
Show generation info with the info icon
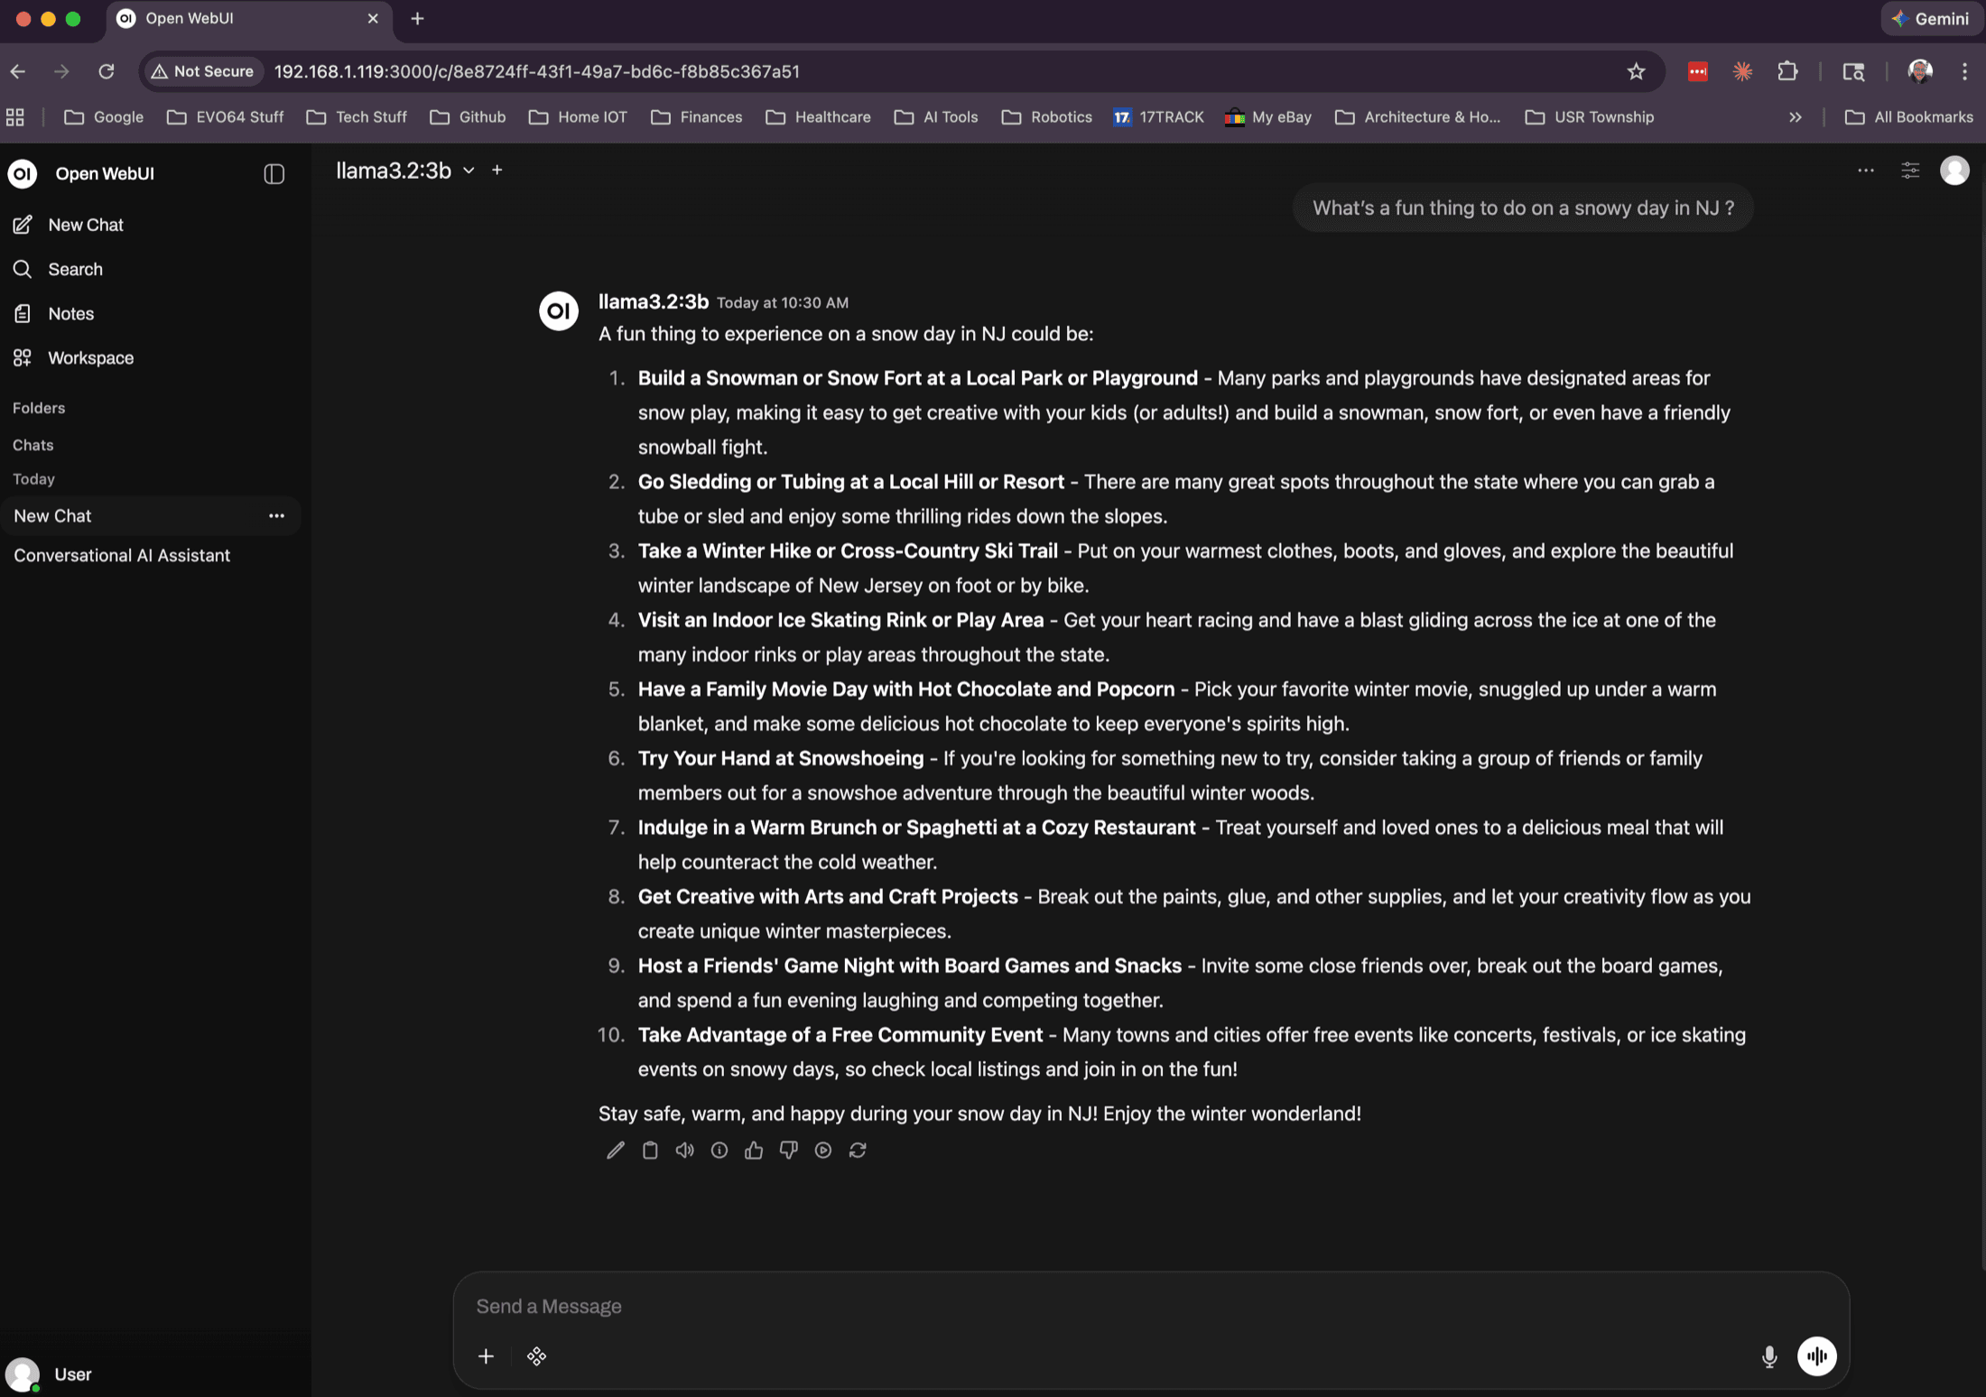[719, 1150]
